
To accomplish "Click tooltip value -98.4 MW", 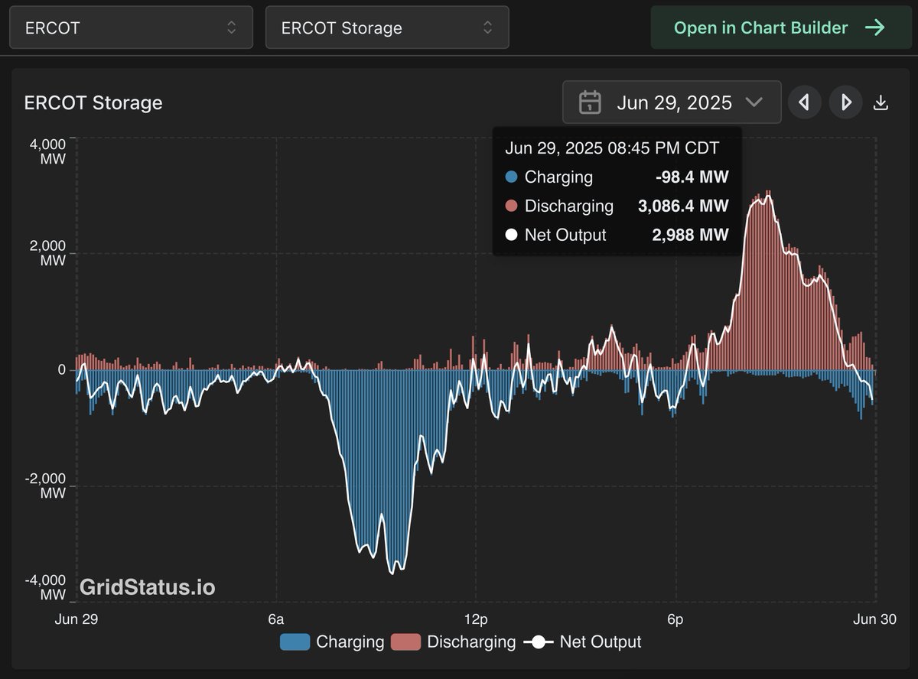I will [692, 177].
